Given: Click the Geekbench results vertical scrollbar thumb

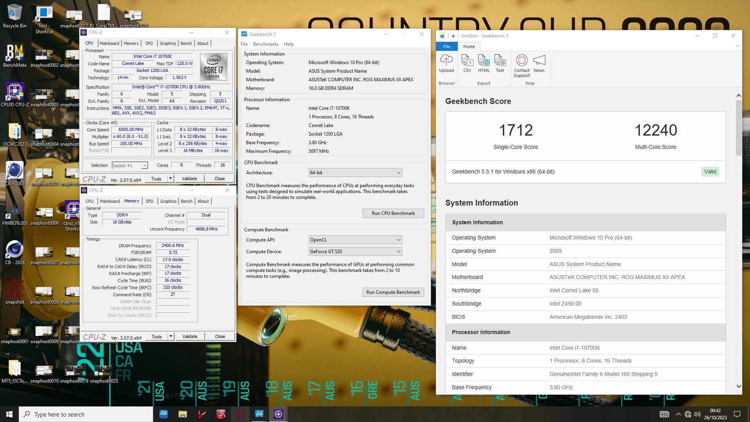Looking at the screenshot, I should [x=738, y=128].
